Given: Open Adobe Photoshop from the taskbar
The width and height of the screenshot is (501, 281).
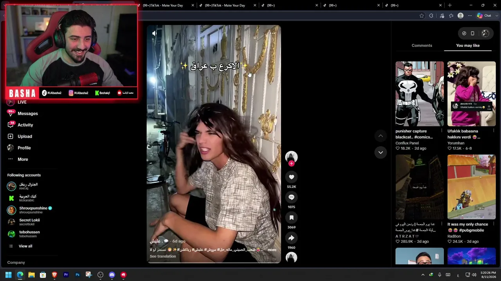Looking at the screenshot, I should (77, 275).
